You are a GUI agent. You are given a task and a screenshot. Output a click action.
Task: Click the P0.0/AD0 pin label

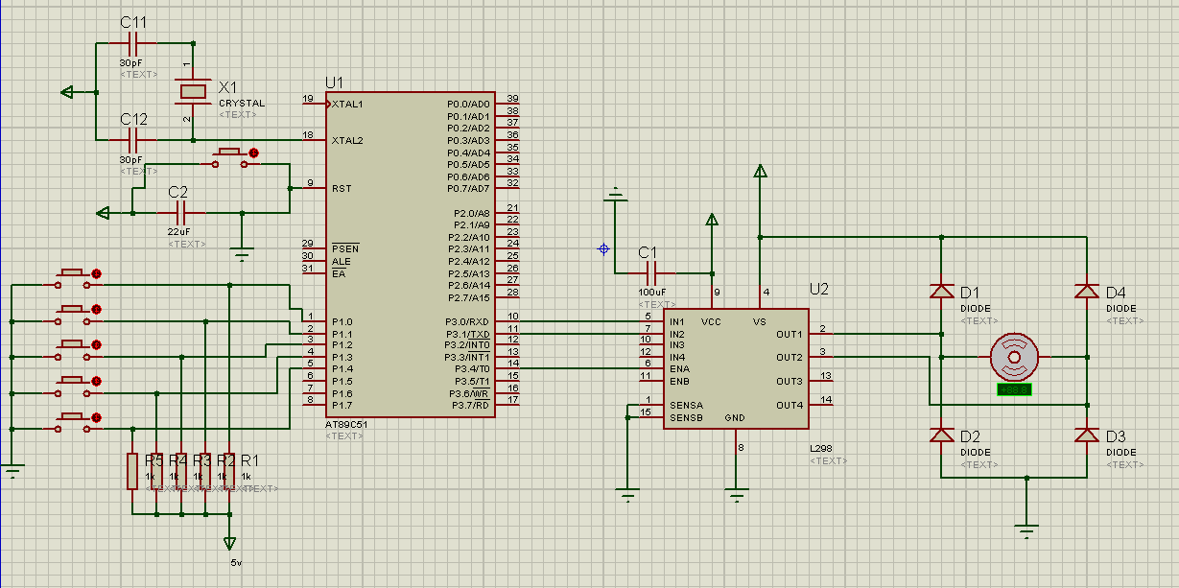(x=469, y=105)
